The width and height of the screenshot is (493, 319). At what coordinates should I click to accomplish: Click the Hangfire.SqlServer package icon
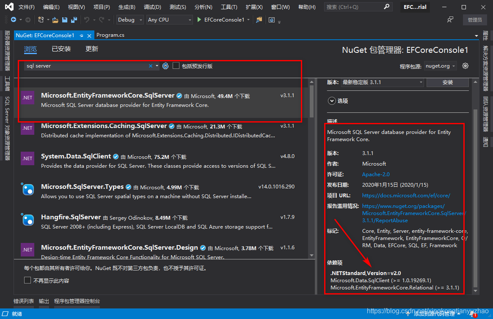pos(28,219)
